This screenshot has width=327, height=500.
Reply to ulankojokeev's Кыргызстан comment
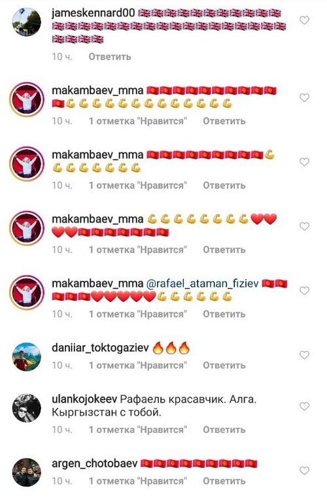point(224,429)
